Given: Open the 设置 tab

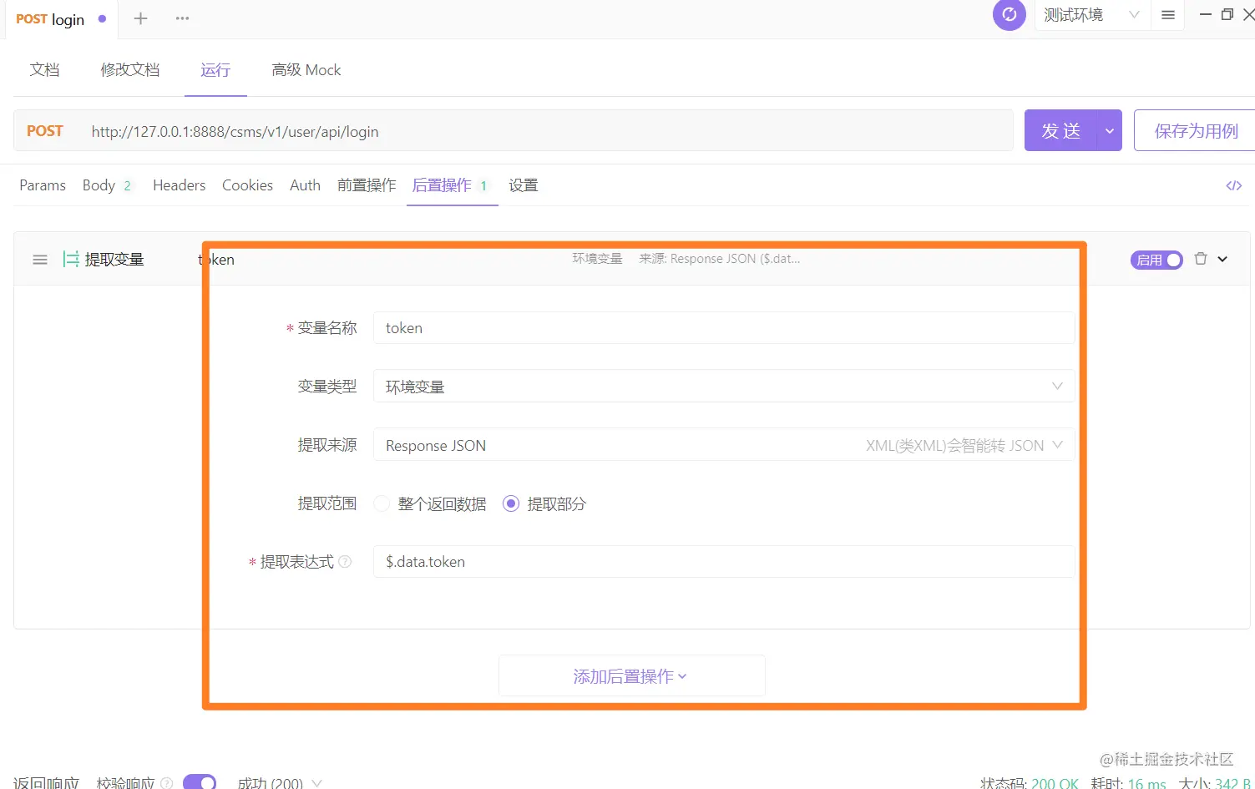Looking at the screenshot, I should click(x=524, y=185).
